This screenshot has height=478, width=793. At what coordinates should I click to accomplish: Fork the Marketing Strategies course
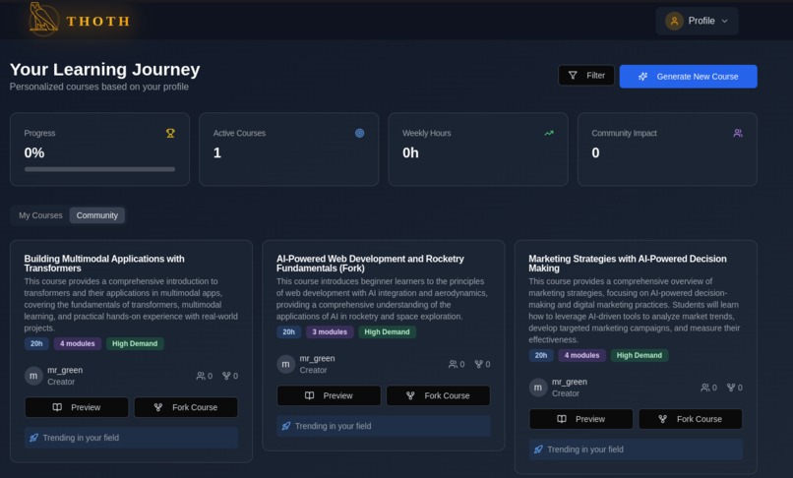pyautogui.click(x=691, y=419)
